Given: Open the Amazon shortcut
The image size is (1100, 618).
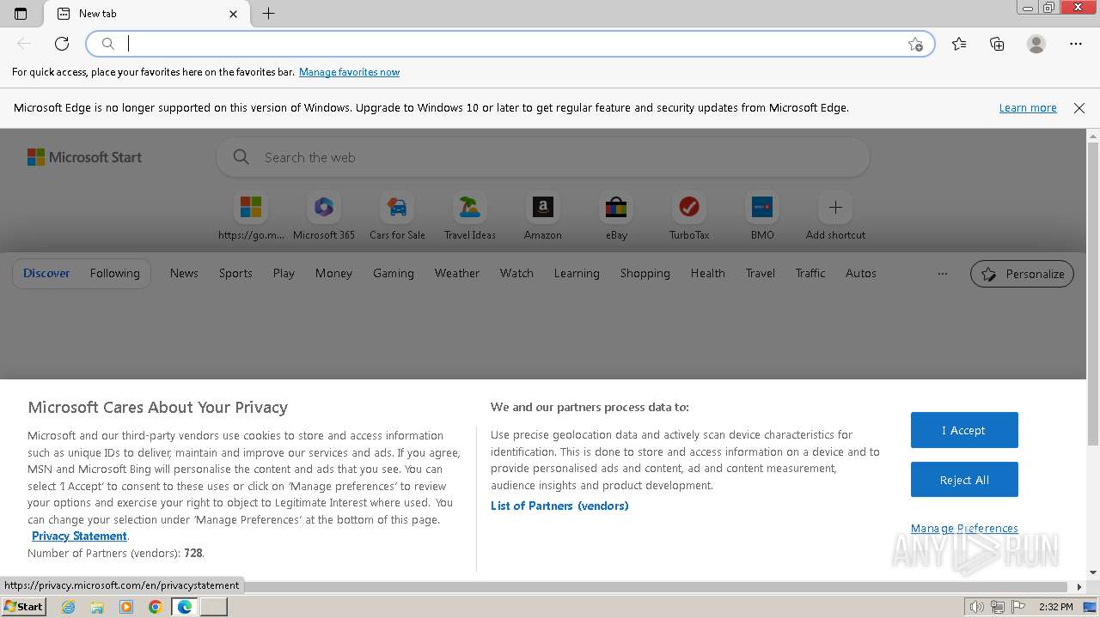Looking at the screenshot, I should [x=543, y=216].
